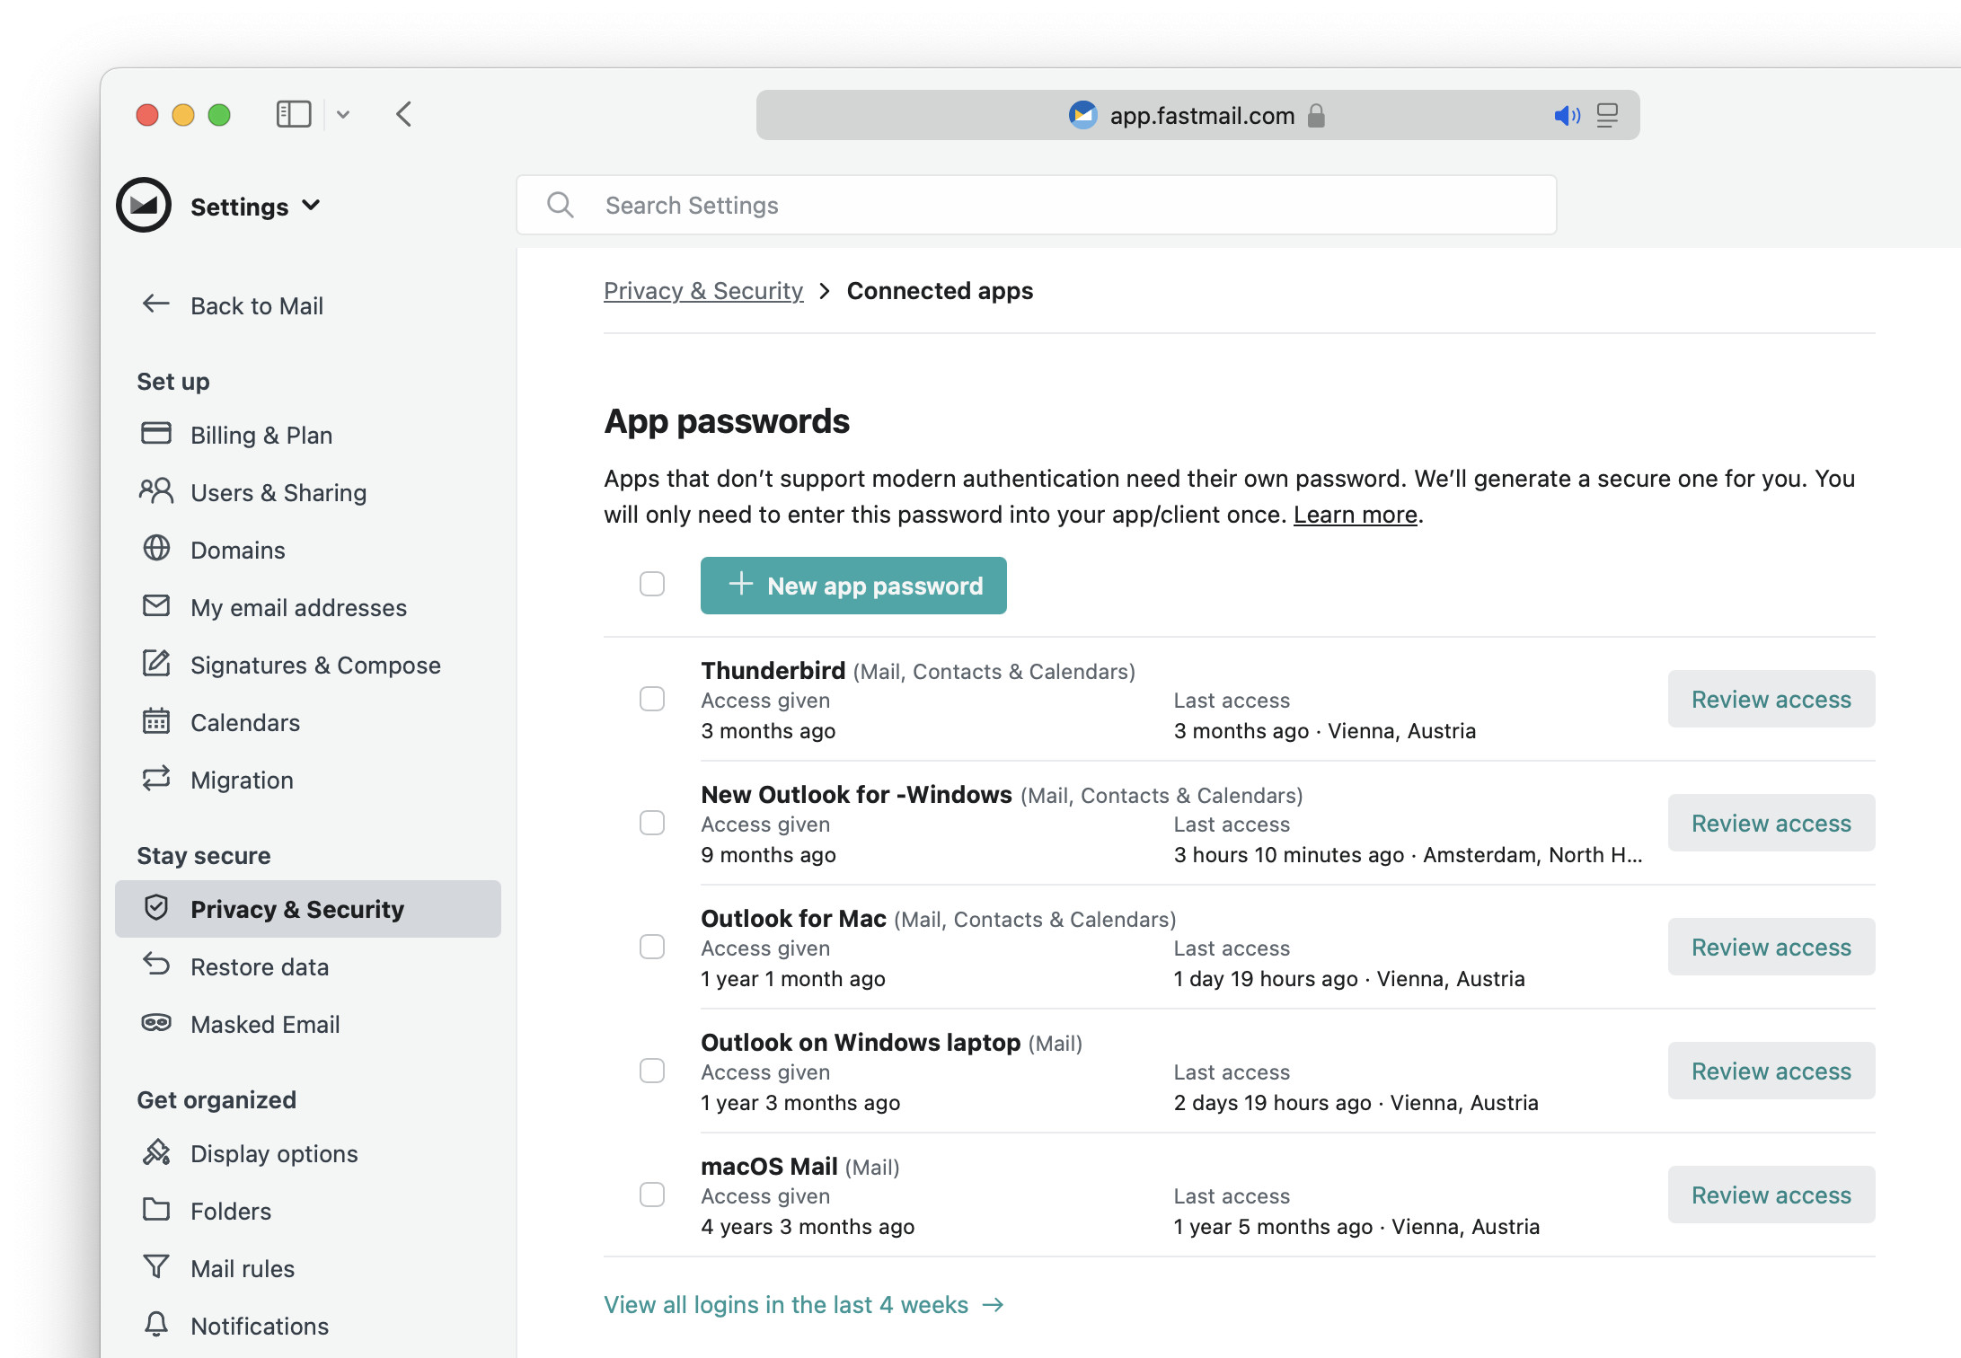Open the sidebar options dropdown arrow

point(343,115)
